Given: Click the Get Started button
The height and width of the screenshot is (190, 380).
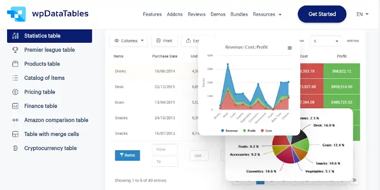Looking at the screenshot, I should 322,14.
